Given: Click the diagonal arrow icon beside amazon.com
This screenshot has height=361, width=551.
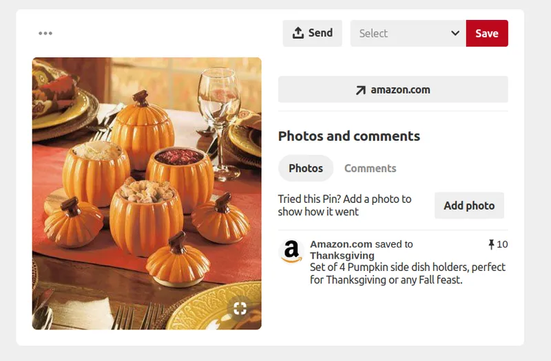Looking at the screenshot, I should coord(360,89).
